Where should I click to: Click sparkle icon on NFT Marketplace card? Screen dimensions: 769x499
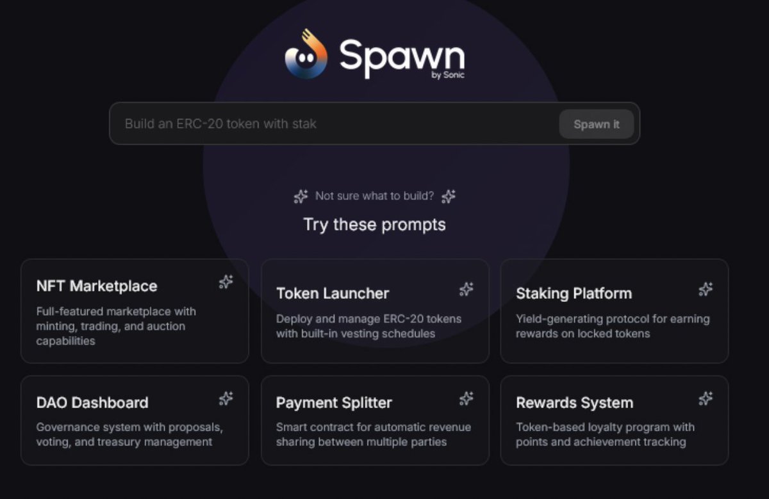(226, 282)
